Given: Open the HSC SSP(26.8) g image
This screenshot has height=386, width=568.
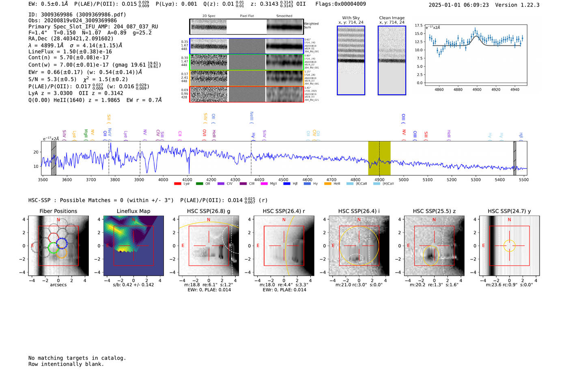Looking at the screenshot, I should pos(209,246).
